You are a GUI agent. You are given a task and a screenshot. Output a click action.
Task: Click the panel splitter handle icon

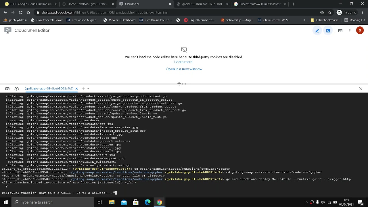[179, 84]
